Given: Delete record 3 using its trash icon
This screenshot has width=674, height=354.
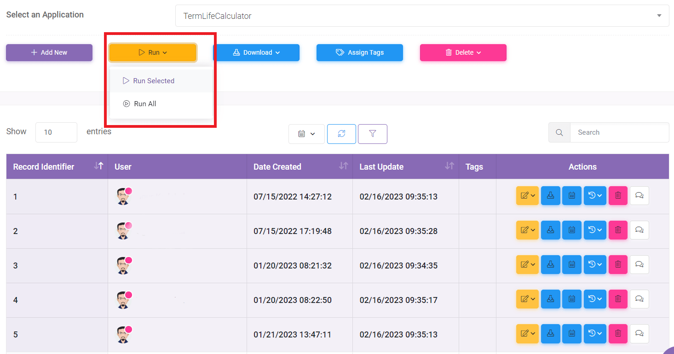Looking at the screenshot, I should [618, 264].
